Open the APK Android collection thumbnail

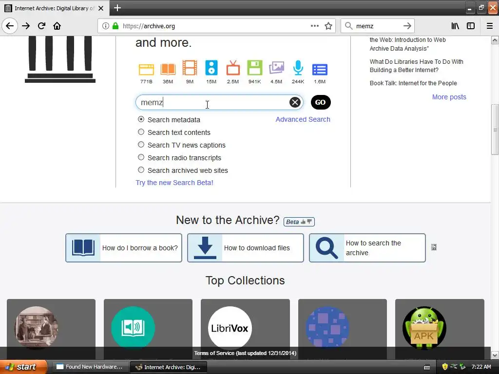[x=424, y=328]
